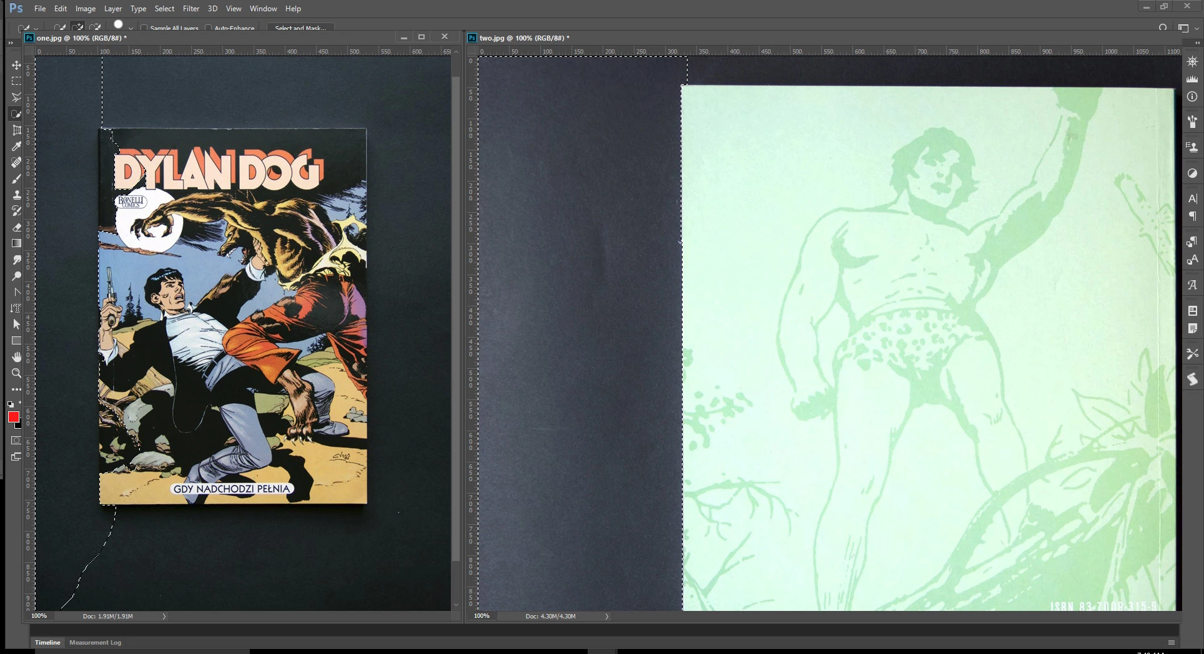Screen dimensions: 1204x654
Task: Enable the Auto-Enhance checkbox
Action: tap(209, 28)
